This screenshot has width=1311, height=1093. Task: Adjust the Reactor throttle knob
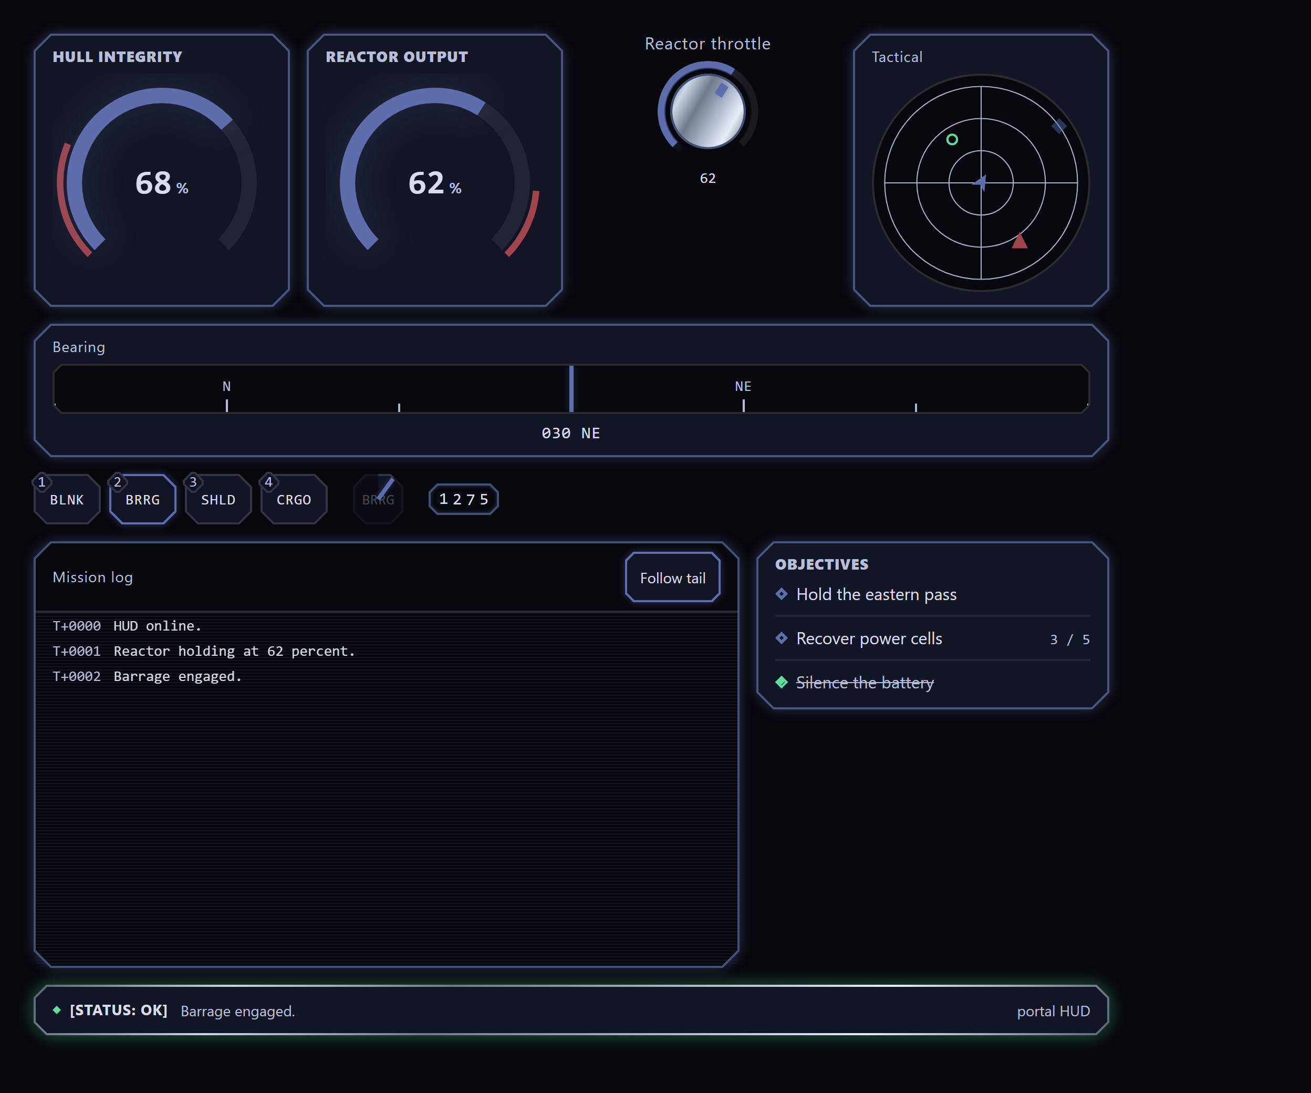click(707, 111)
